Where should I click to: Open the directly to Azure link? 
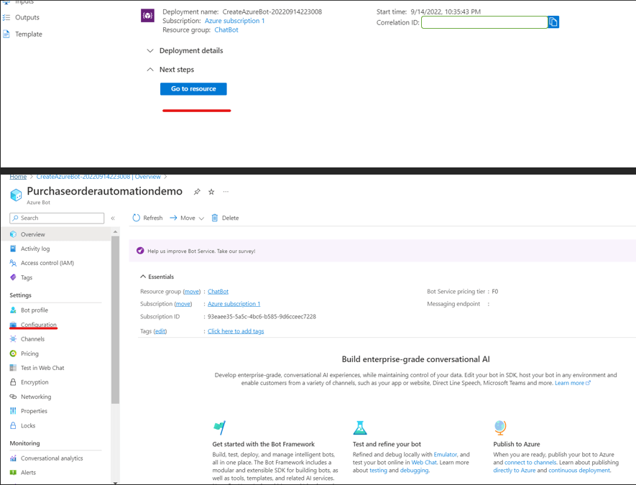coord(515,471)
